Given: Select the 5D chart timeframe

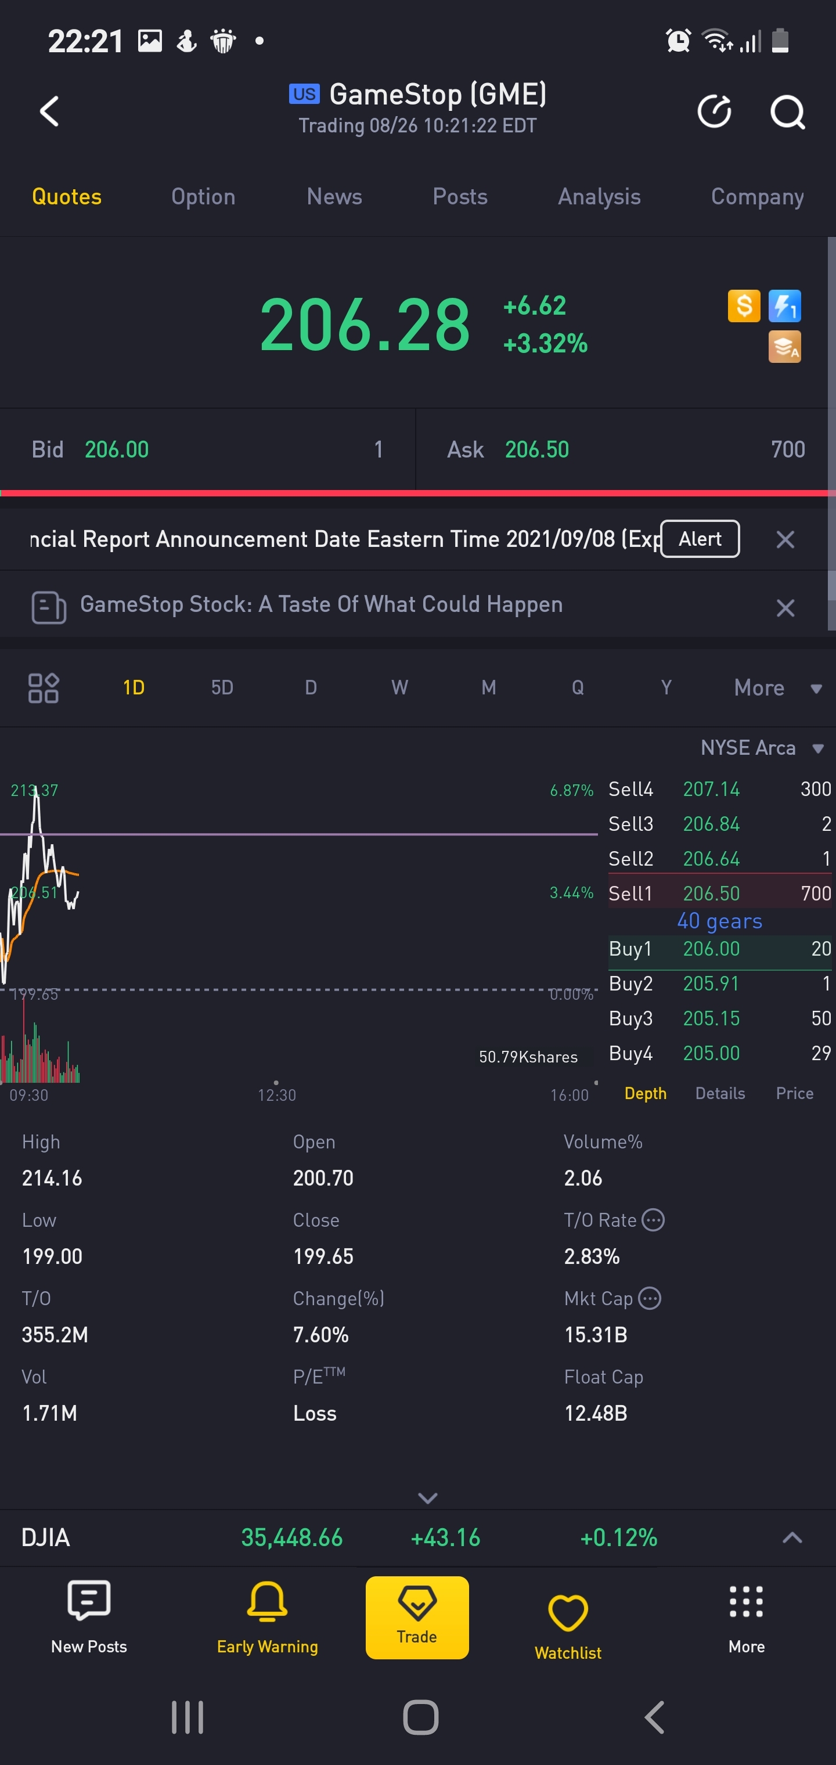Looking at the screenshot, I should tap(222, 688).
